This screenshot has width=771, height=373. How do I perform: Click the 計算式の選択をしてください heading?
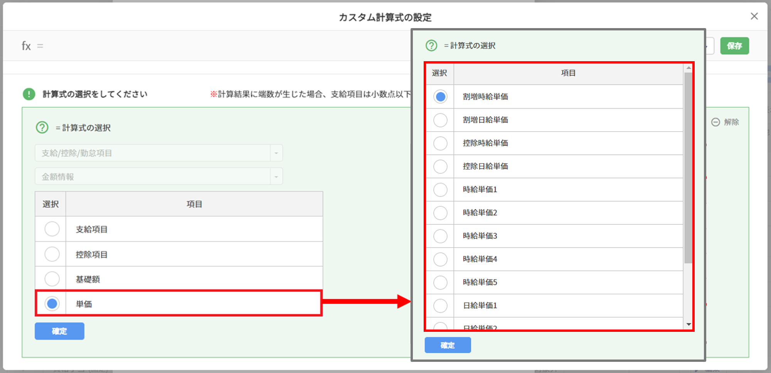(95, 94)
